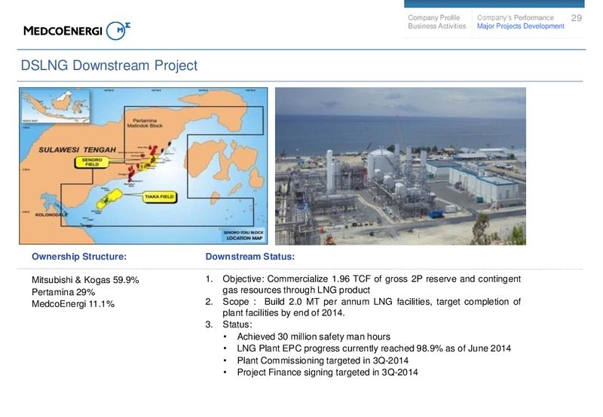This screenshot has width=603, height=417.
Task: Select 'Business Activities' navigation label
Action: 437,26
